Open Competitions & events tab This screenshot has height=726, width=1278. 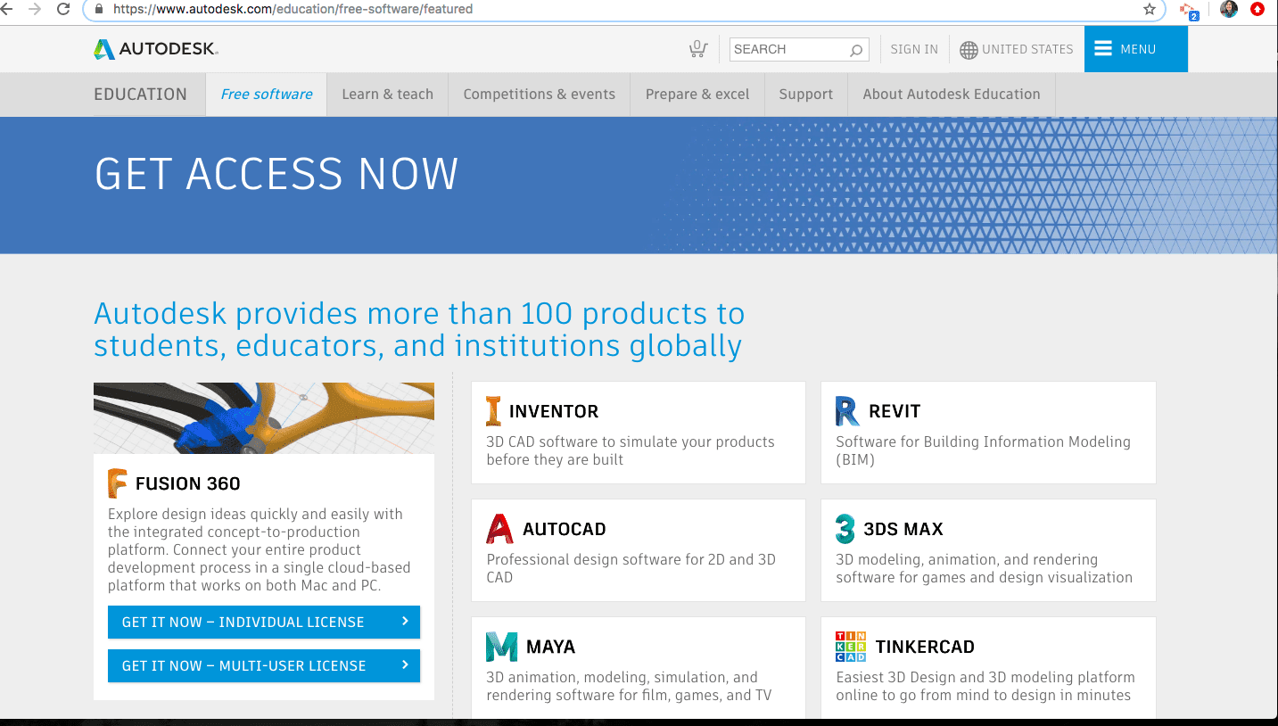539,95
